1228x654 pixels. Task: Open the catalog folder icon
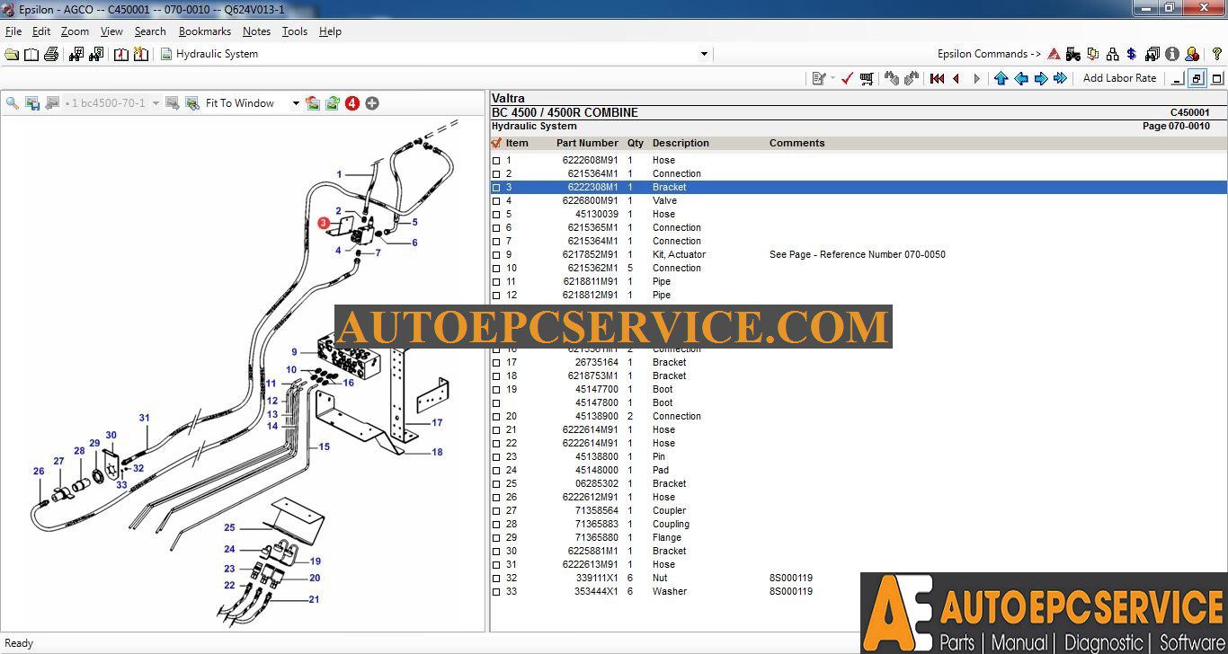click(x=12, y=54)
